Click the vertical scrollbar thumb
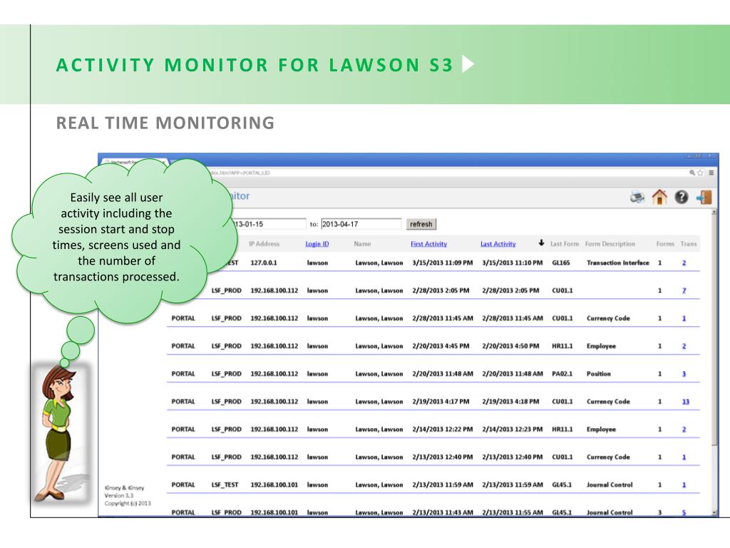 (714, 330)
